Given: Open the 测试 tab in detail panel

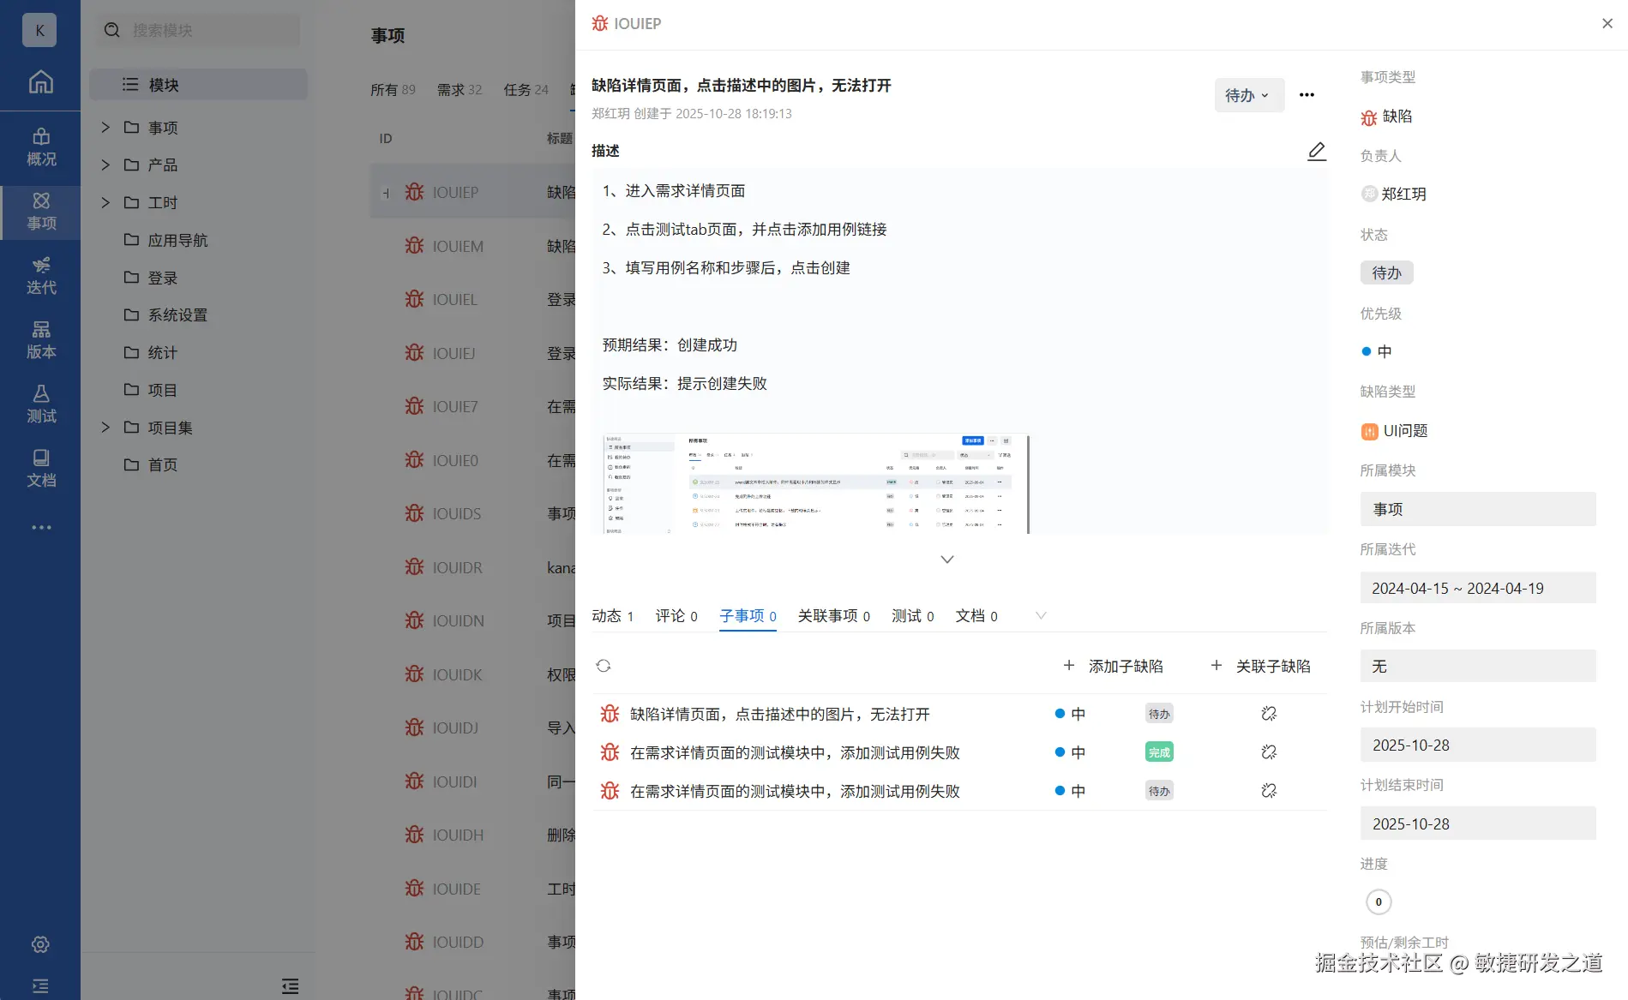Looking at the screenshot, I should 912,616.
